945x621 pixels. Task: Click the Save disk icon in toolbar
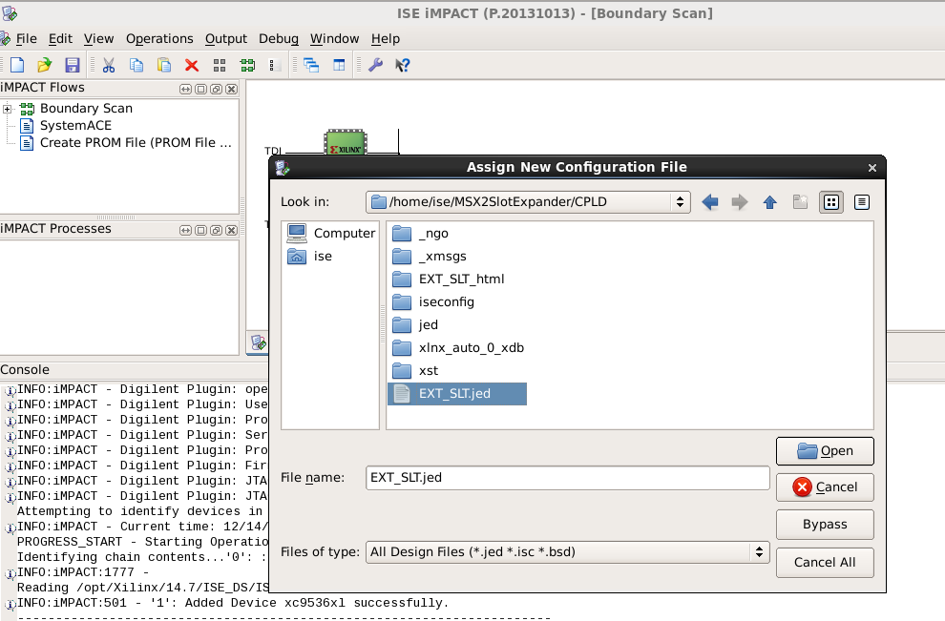pyautogui.click(x=72, y=65)
